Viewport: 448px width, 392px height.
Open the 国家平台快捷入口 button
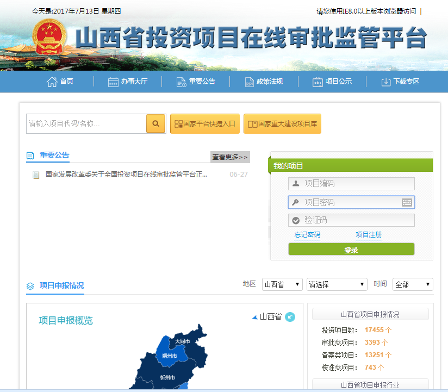[x=204, y=124]
